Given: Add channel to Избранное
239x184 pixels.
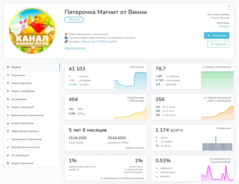Looking at the screenshot, I should [x=218, y=44].
